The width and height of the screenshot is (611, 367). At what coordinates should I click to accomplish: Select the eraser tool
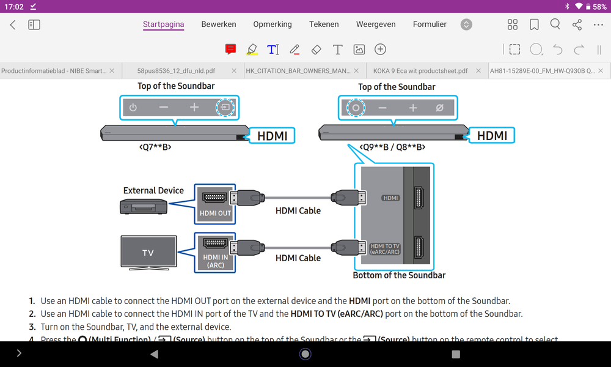(316, 50)
